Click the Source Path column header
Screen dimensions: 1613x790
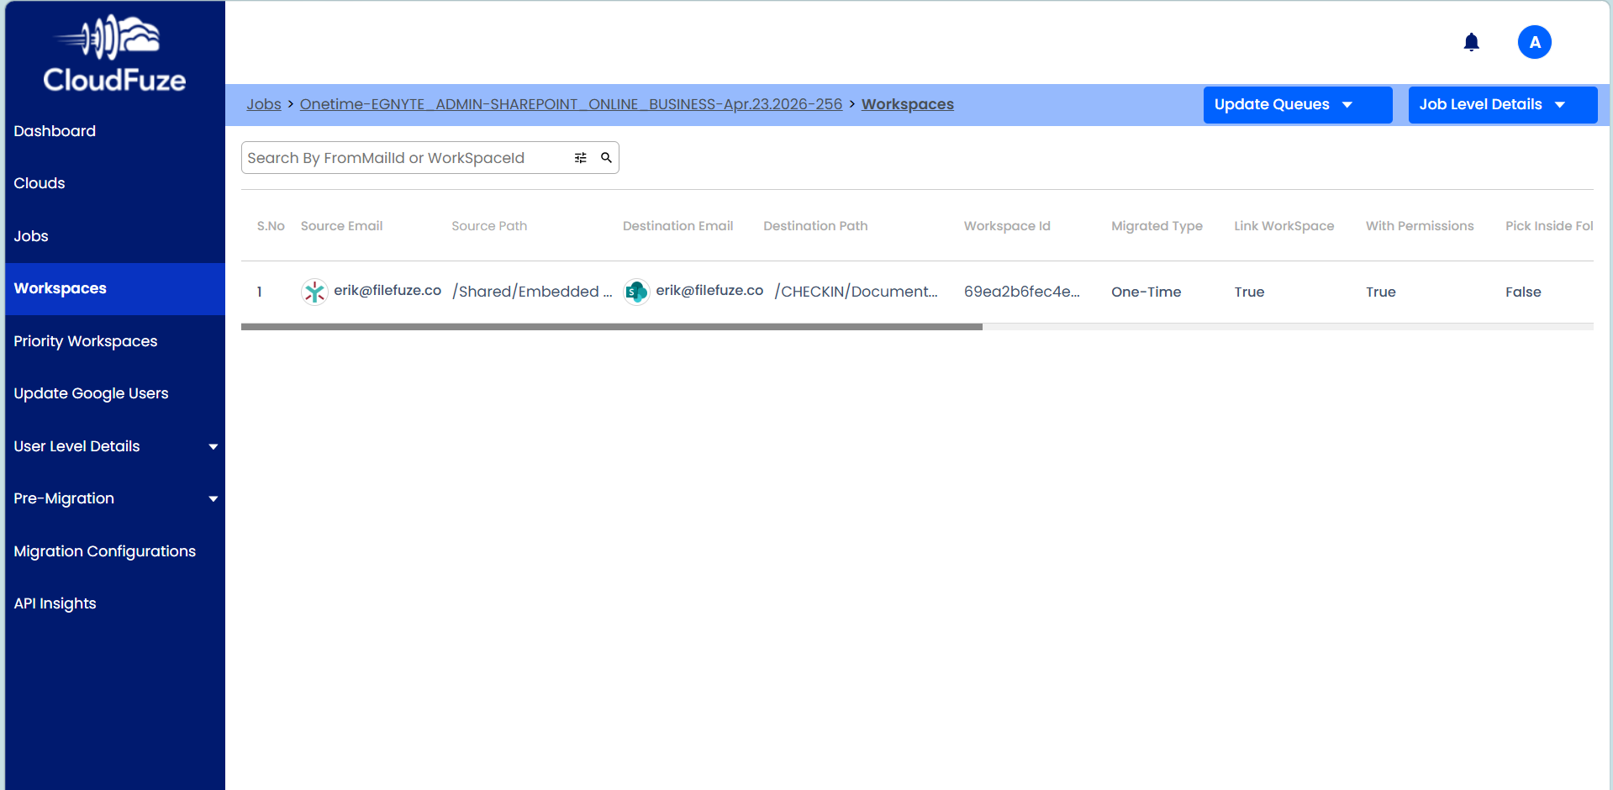(x=489, y=226)
